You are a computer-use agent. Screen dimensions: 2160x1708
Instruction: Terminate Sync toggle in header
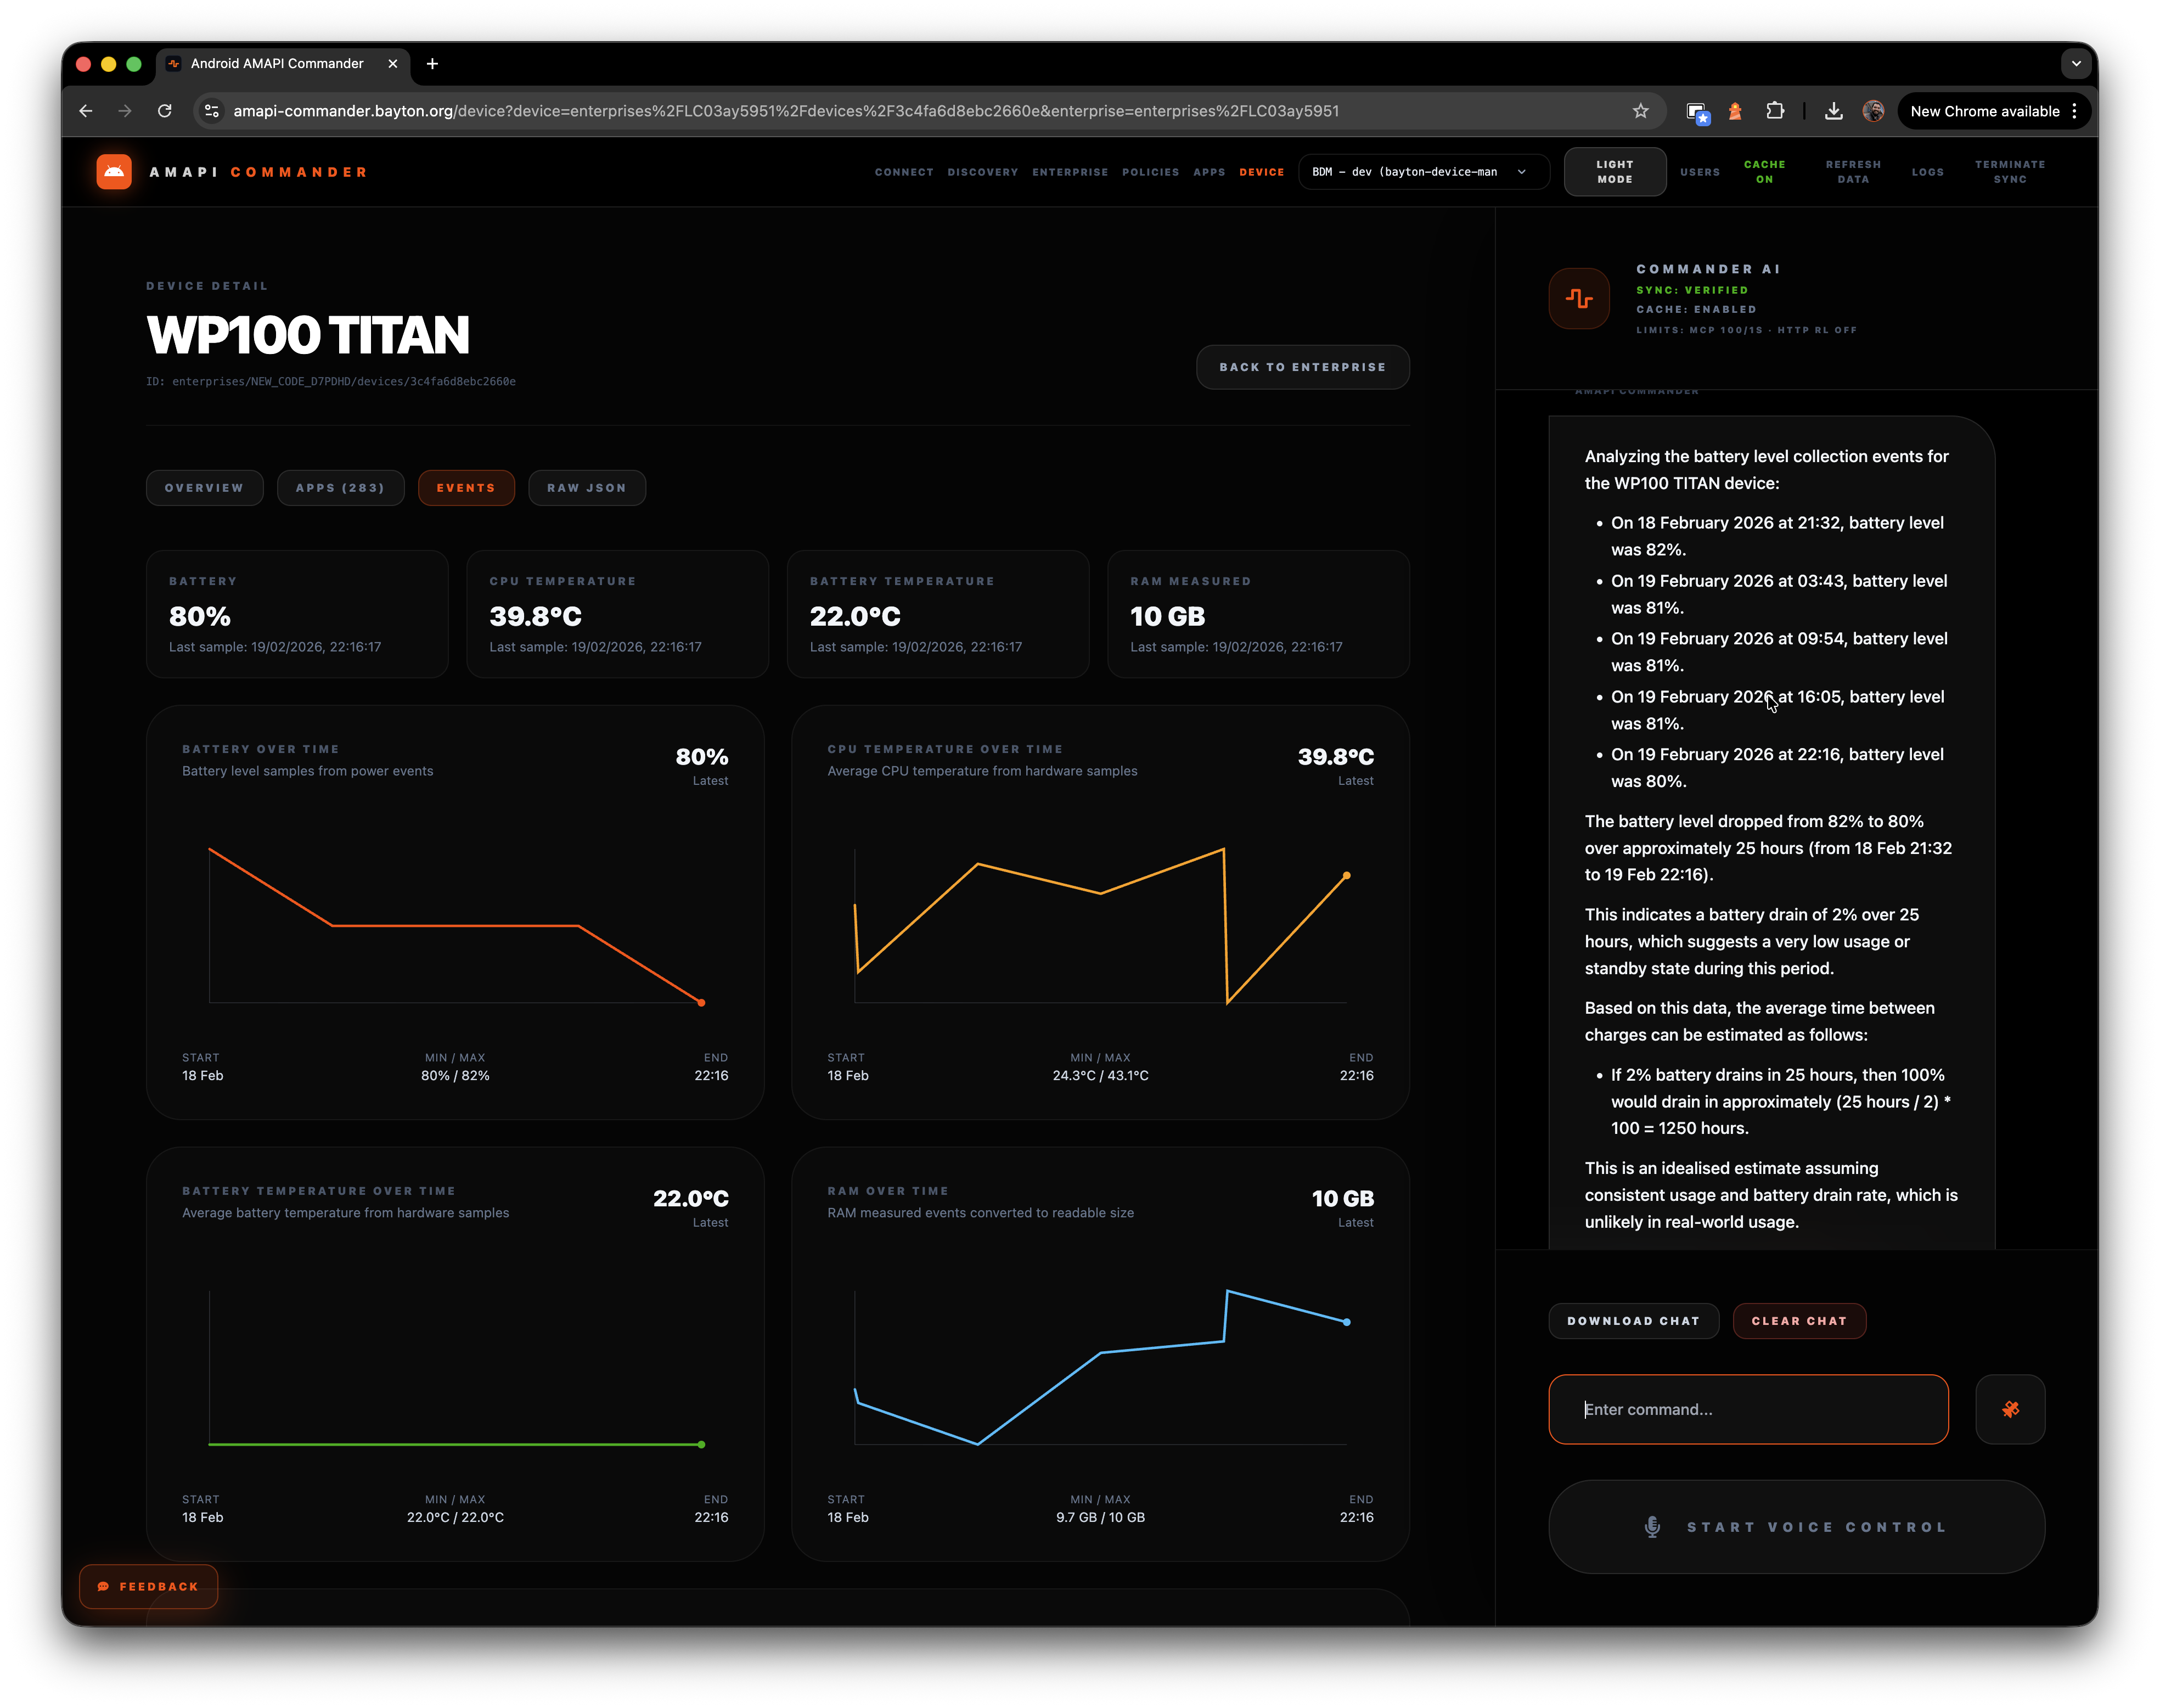[2009, 172]
